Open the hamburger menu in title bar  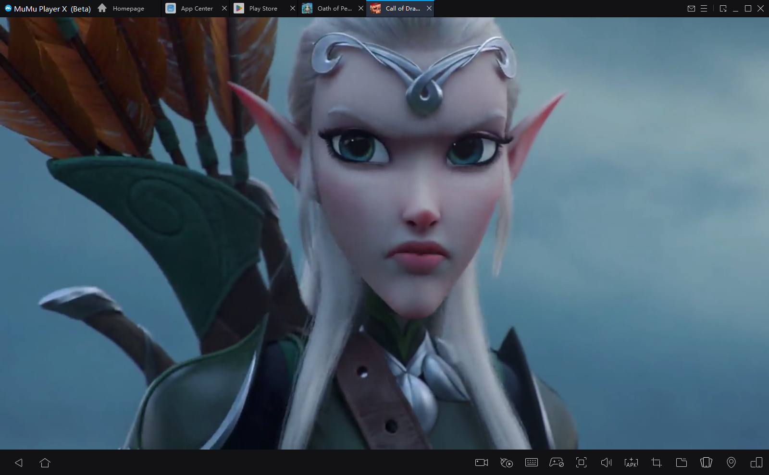704,8
